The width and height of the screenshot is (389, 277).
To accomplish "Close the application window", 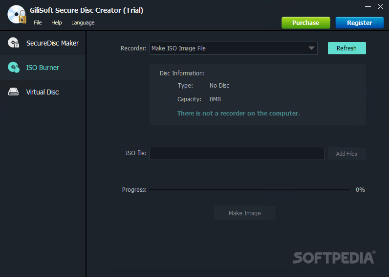I will point(380,7).
